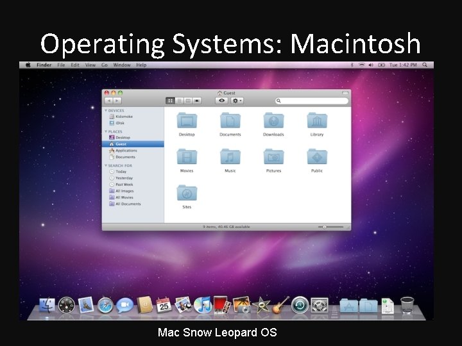Switch to list view
The height and width of the screenshot is (346, 462).
click(x=179, y=101)
